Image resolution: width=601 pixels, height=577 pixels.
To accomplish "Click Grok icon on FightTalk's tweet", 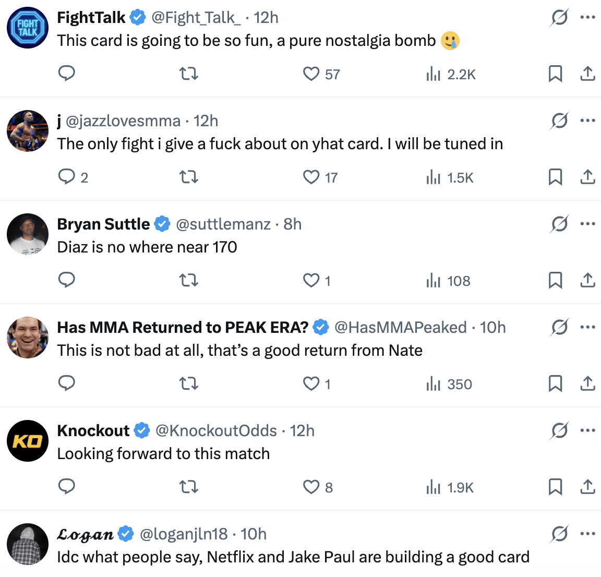I will pyautogui.click(x=559, y=18).
